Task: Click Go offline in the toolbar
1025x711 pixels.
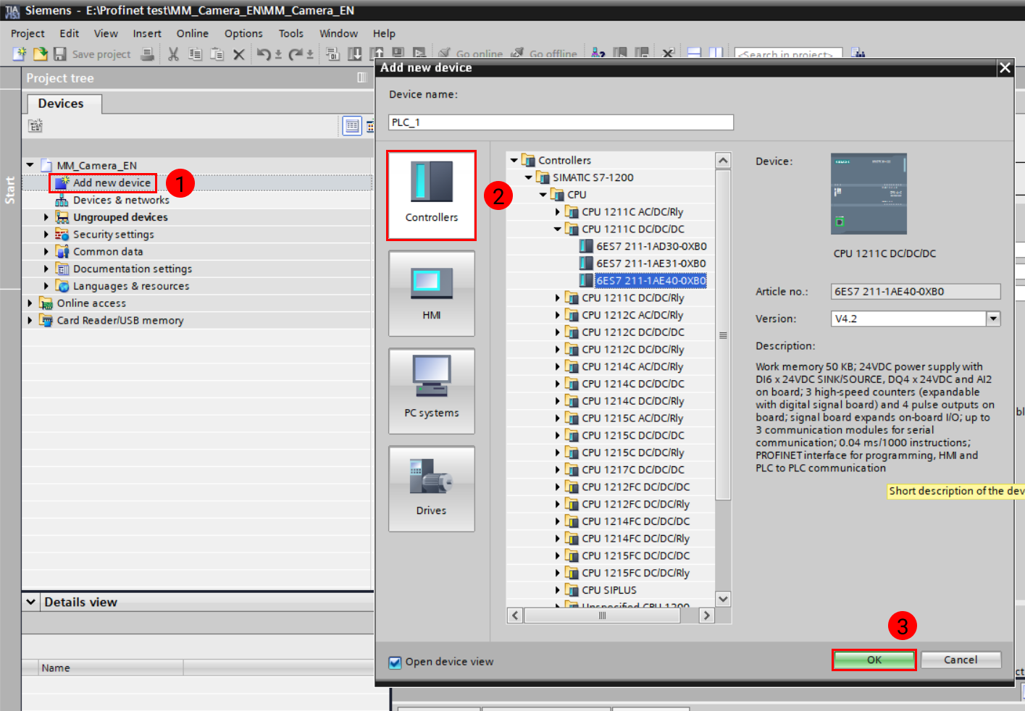Action: pyautogui.click(x=544, y=54)
